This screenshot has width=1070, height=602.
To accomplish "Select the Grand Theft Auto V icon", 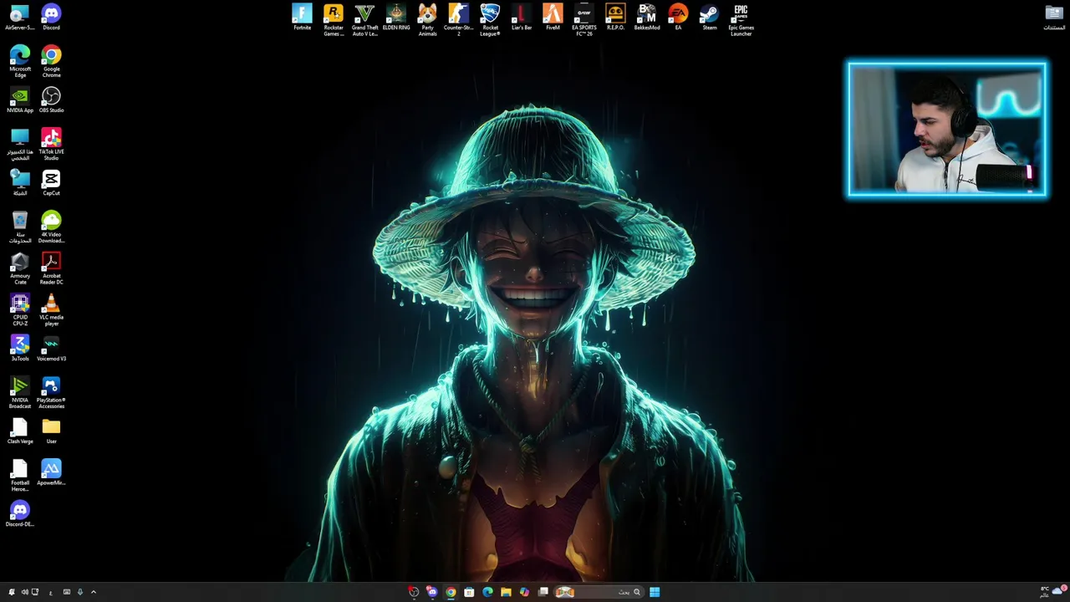I will coord(364,20).
